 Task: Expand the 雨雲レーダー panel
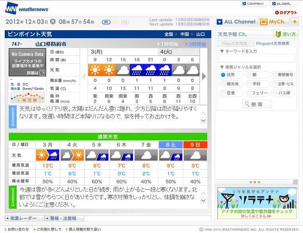click(24, 218)
